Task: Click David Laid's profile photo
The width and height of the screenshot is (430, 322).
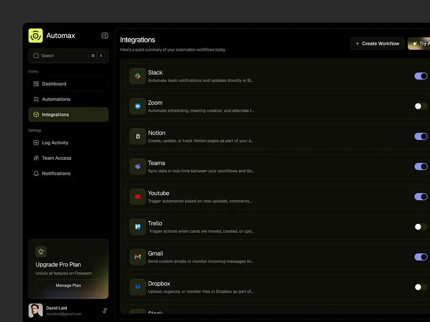Action: click(36, 311)
